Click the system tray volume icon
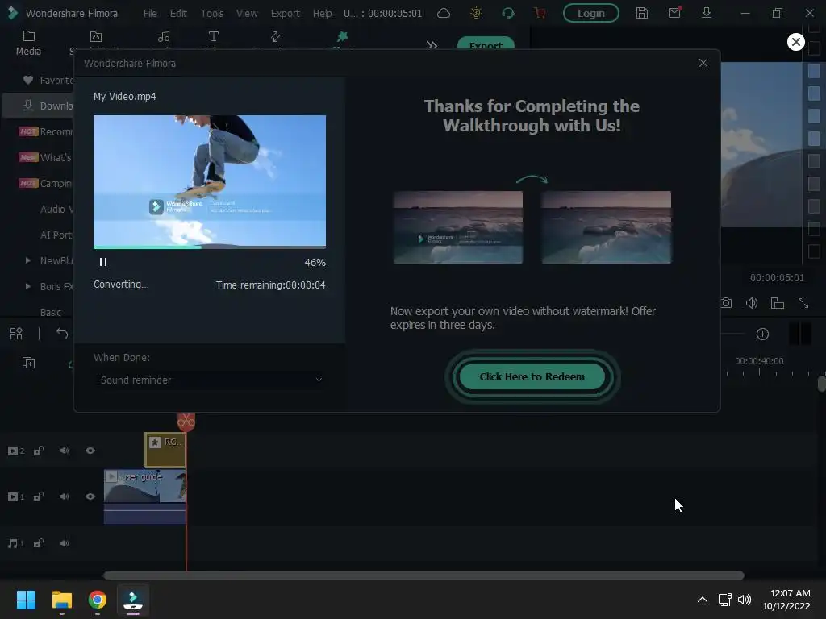The width and height of the screenshot is (826, 619). click(x=745, y=600)
